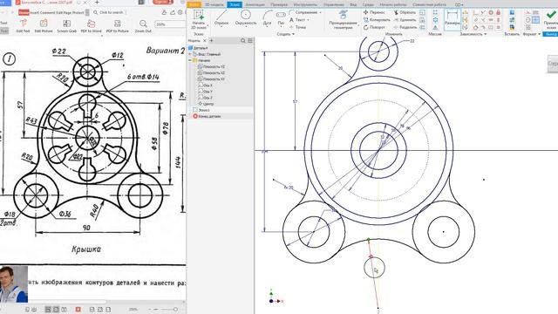This screenshot has width=558, height=314.
Task: Select Плоскость XY in browser
Action: tap(211, 79)
